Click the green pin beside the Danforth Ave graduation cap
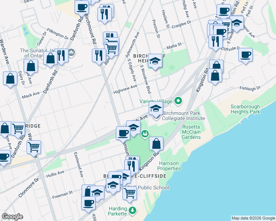Viewport: 276px width, 221px height. pos(145,134)
